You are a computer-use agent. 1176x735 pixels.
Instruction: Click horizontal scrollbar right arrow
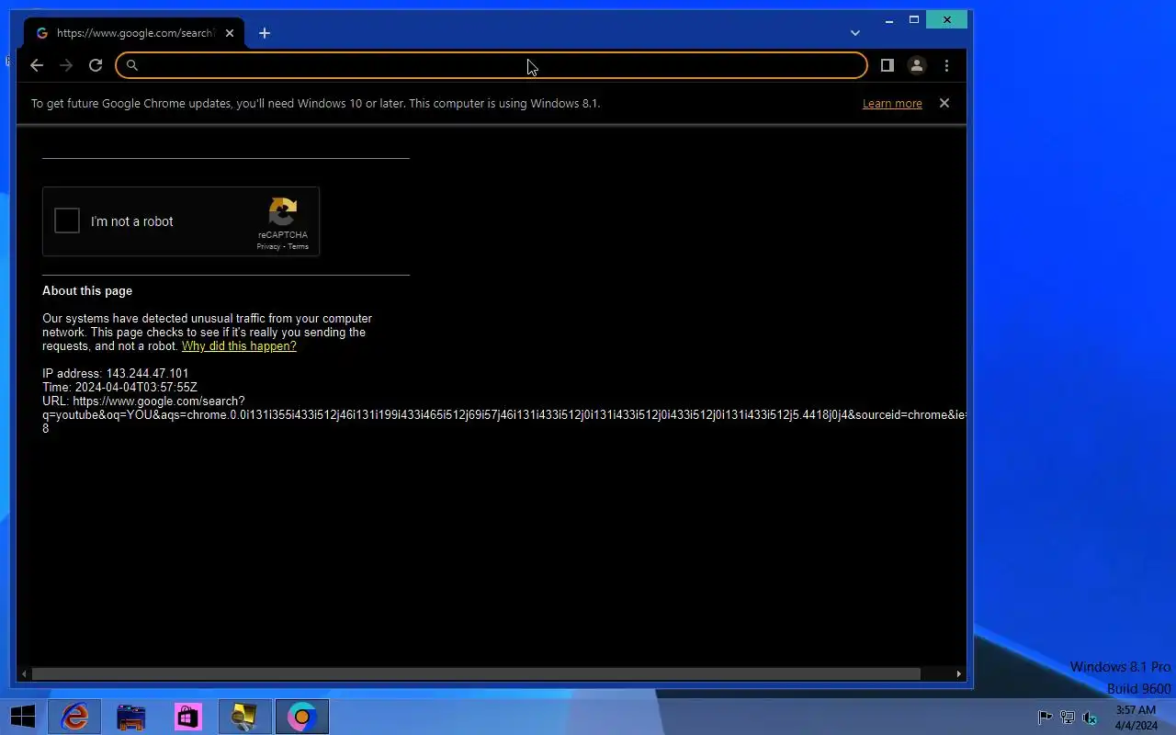959,673
